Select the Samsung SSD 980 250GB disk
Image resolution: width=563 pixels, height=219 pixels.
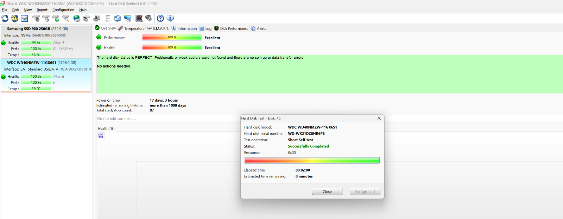(37, 29)
